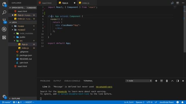The height and width of the screenshot is (104, 186).
Task: Split the editor to the right
Action: tap(178, 3)
